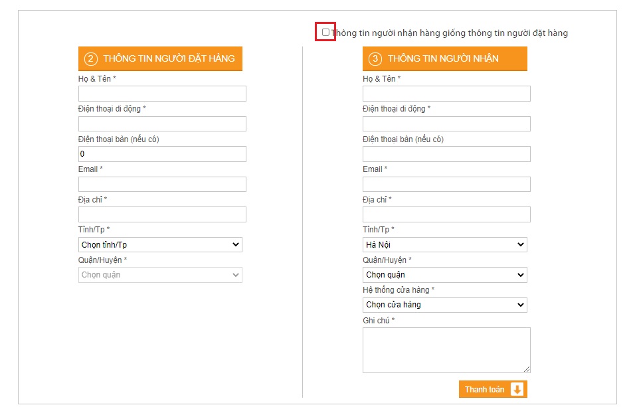Click the circled number 3 icon
Viewport: 633px width, 407px height.
[x=375, y=59]
